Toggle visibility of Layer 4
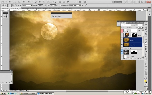Screen dimensions: 152x95 (122, 40)
